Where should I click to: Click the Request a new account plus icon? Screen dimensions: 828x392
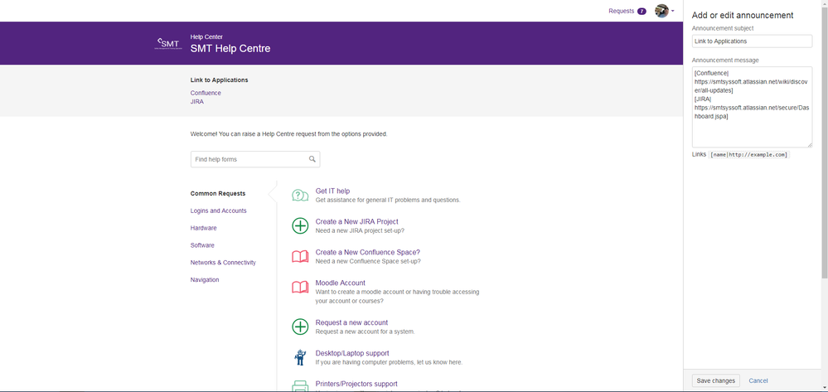pyautogui.click(x=300, y=327)
